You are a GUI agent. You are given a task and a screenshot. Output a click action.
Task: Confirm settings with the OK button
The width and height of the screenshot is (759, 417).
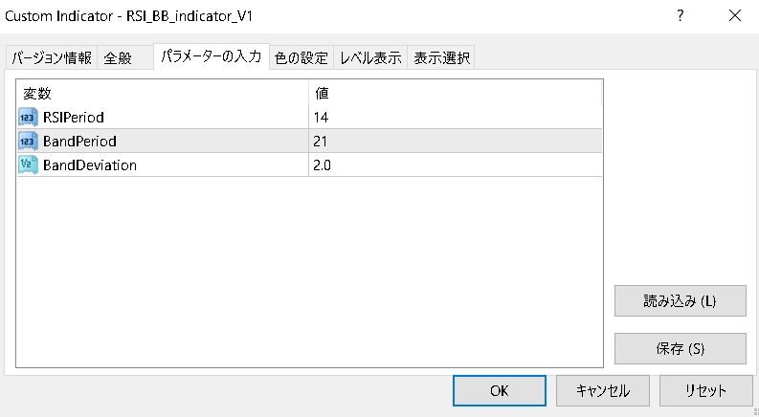coord(499,391)
